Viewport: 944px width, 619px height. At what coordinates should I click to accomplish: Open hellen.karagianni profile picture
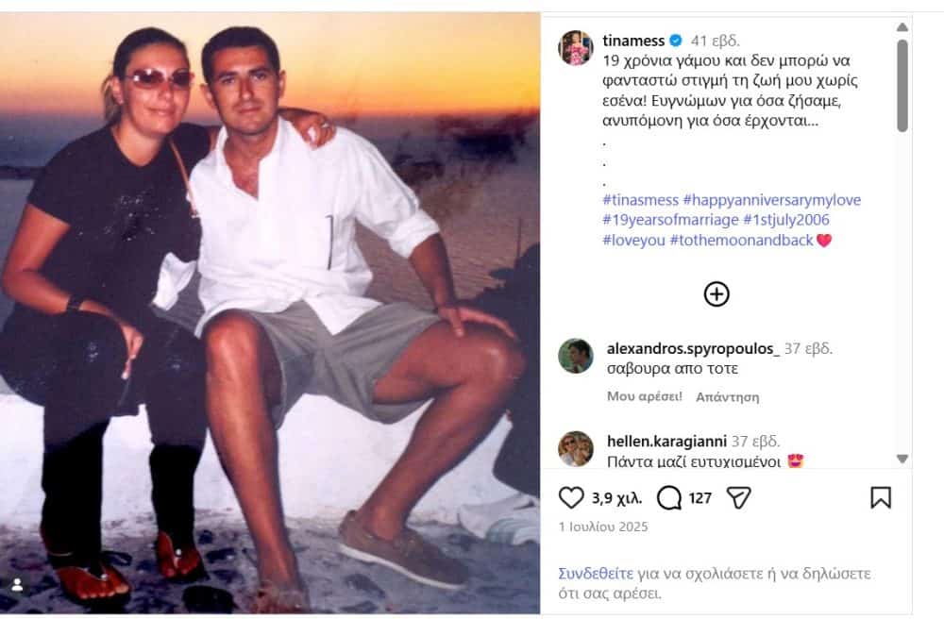[x=576, y=449]
